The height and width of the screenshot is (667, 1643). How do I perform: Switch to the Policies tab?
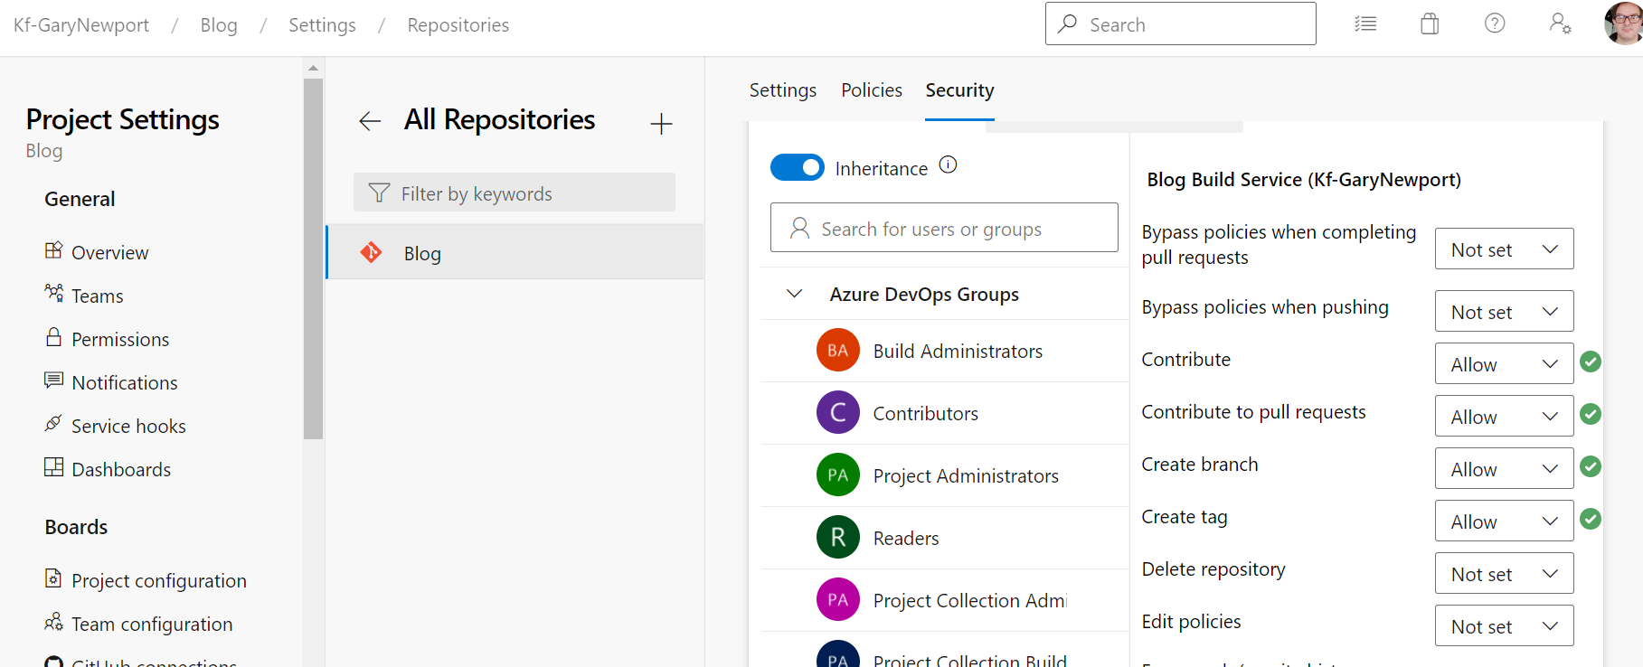(871, 90)
